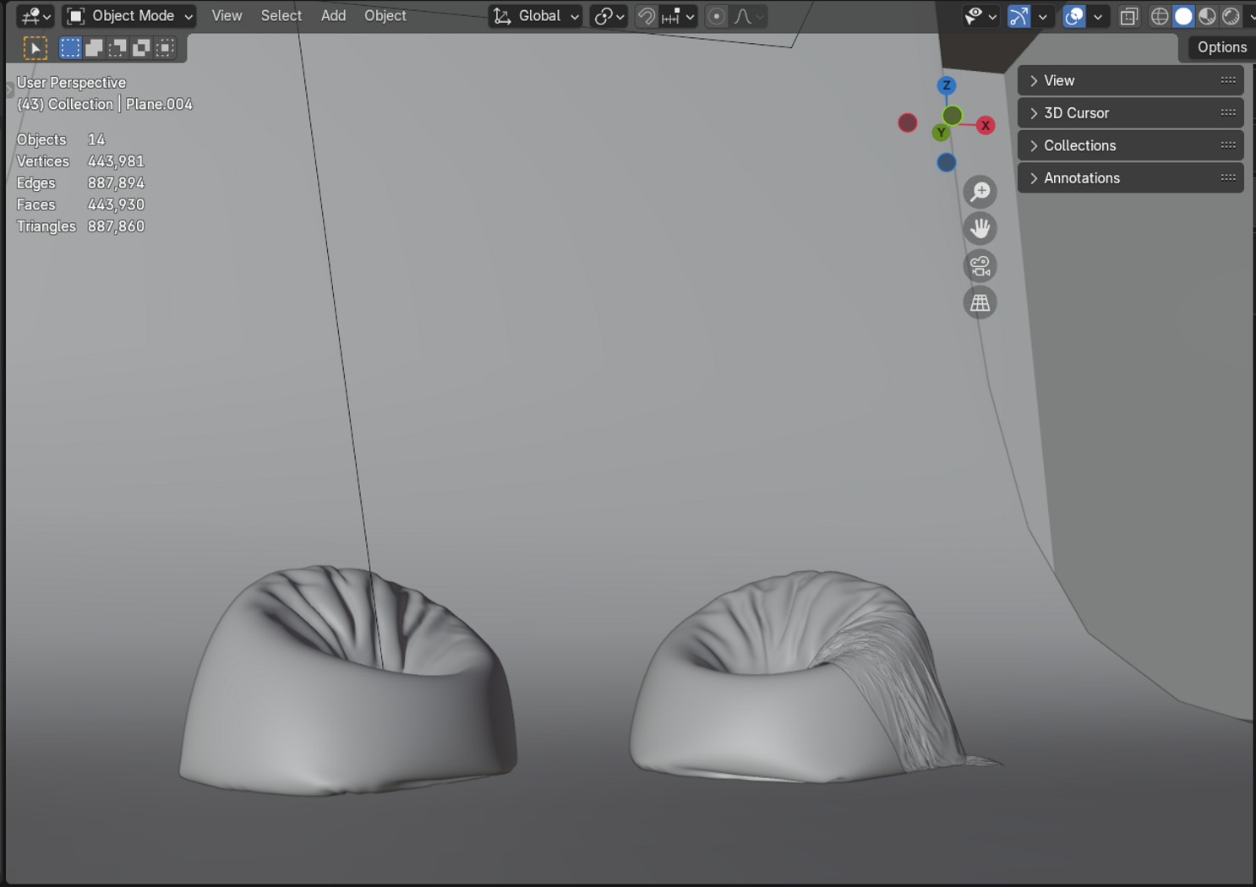Click the pan hand viewport icon
This screenshot has height=887, width=1256.
coord(980,229)
